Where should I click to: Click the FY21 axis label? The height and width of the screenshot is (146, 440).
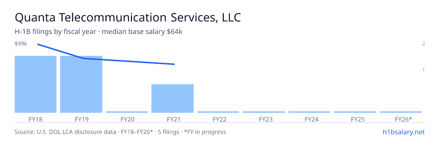tap(172, 119)
